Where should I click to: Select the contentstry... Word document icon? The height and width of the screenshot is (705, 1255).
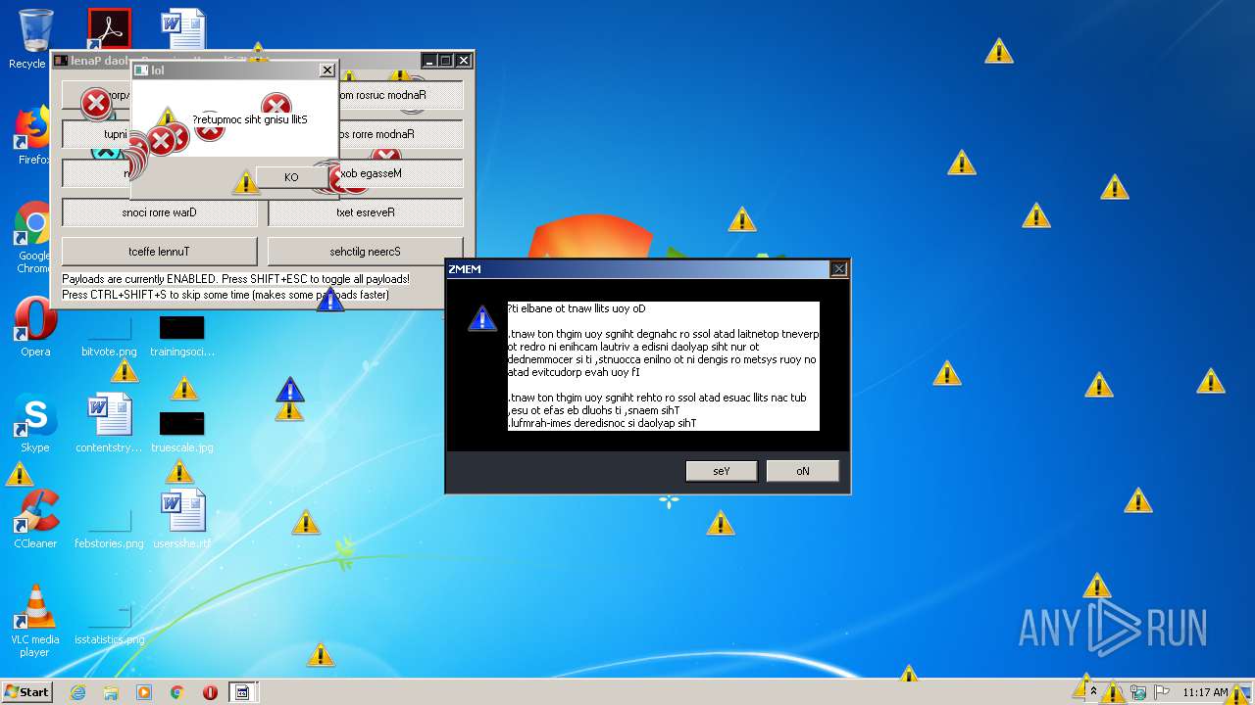click(109, 424)
